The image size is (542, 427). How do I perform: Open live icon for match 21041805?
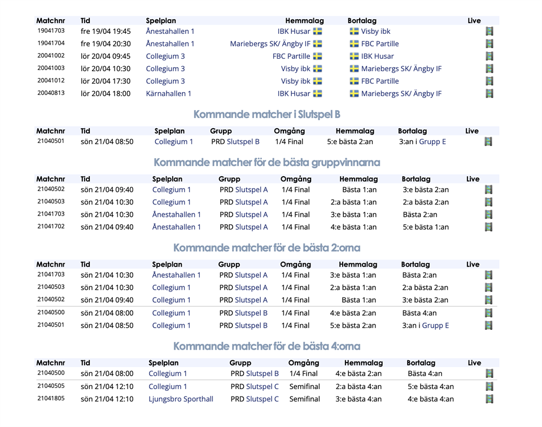click(489, 399)
